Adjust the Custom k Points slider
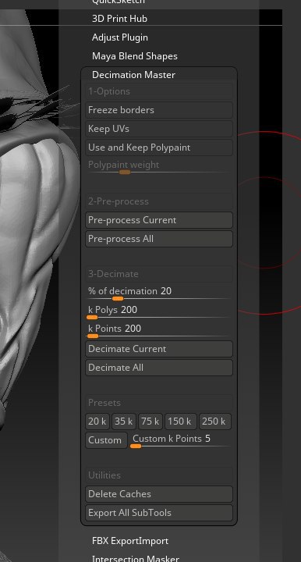This screenshot has height=562, width=301. click(x=181, y=440)
